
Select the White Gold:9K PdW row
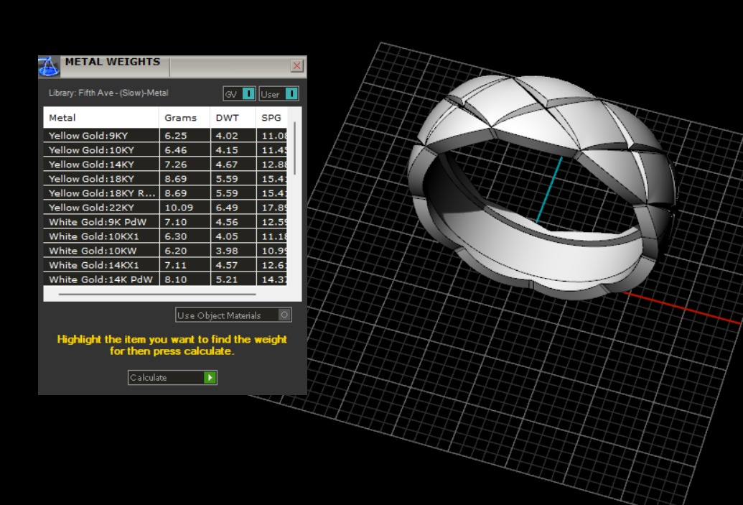[165, 222]
